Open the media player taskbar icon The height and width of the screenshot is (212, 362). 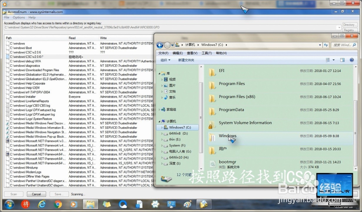point(73,204)
